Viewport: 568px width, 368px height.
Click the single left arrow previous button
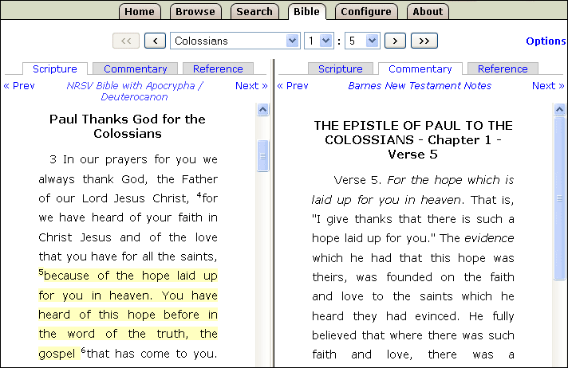(x=155, y=41)
